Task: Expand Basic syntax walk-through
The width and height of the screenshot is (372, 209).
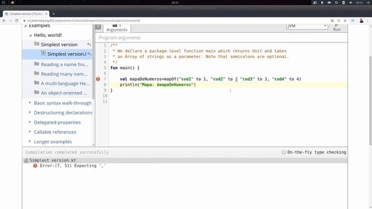Action: [30, 103]
